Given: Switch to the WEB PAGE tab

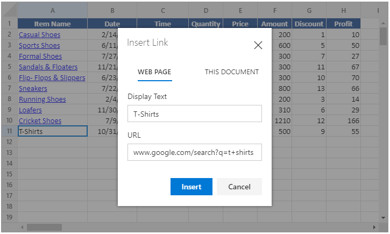Looking at the screenshot, I should point(154,72).
